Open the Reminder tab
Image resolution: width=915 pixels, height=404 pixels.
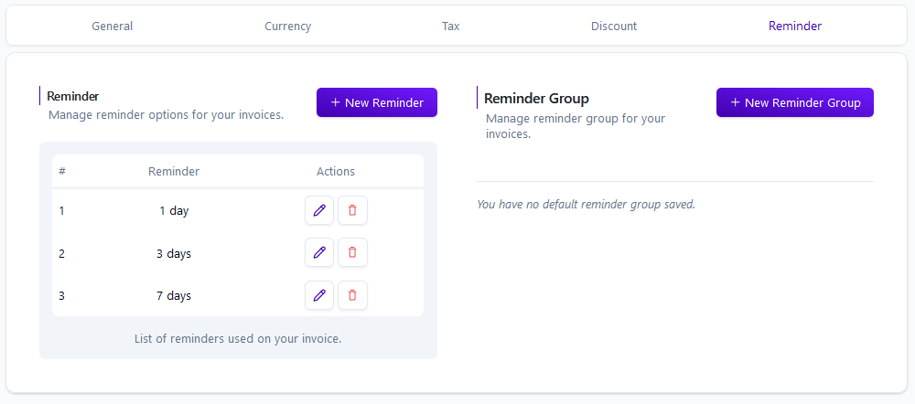coord(795,27)
